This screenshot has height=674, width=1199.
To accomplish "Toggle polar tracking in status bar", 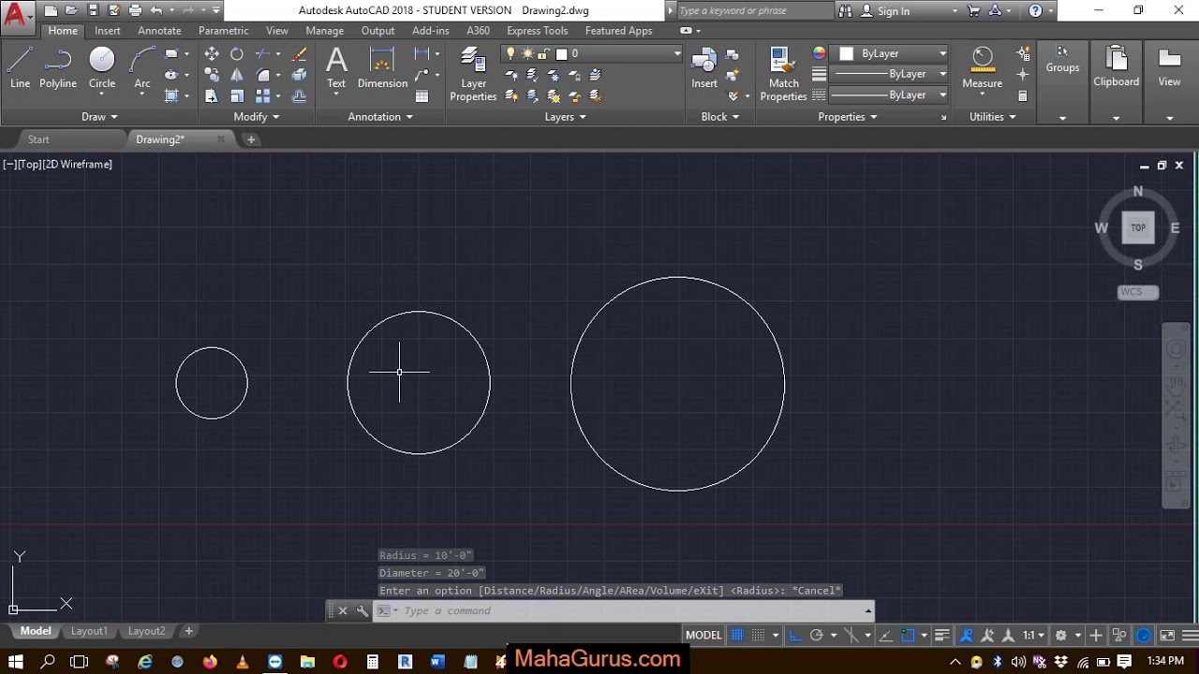I will click(817, 635).
